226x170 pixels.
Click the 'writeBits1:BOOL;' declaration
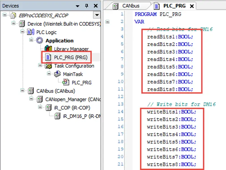[172, 112]
